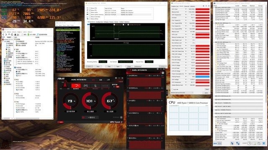Viewport: 268px width, 150px height.
Task: Enable Stress system memory checkbox
Action: [90, 15]
